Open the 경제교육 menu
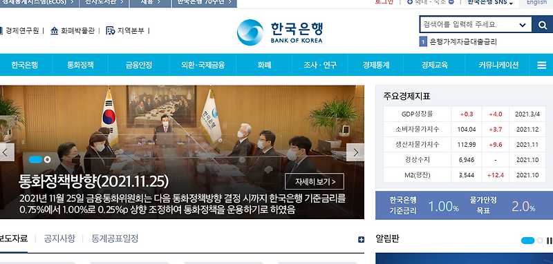Viewport: 553px width, 264px height. [x=434, y=65]
